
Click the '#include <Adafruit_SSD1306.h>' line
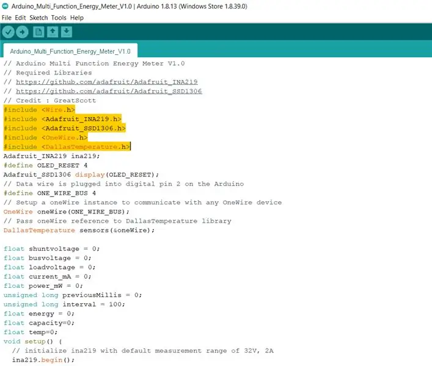coord(65,129)
